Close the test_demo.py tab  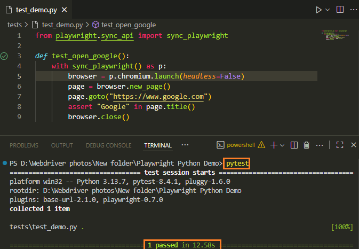65,10
